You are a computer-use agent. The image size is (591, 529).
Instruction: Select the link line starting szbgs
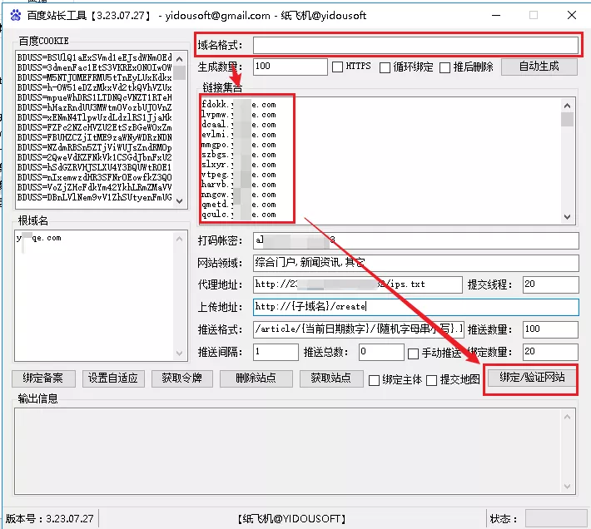coord(239,155)
